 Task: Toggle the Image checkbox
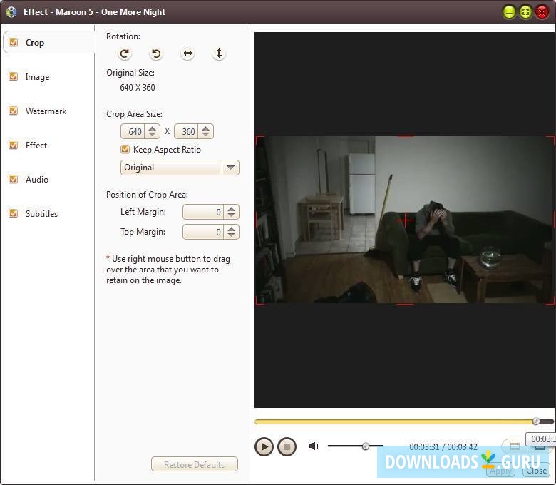tap(13, 76)
